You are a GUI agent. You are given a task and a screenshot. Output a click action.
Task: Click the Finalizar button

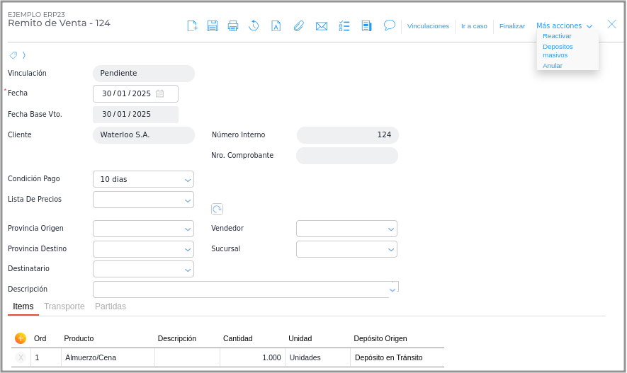(512, 26)
